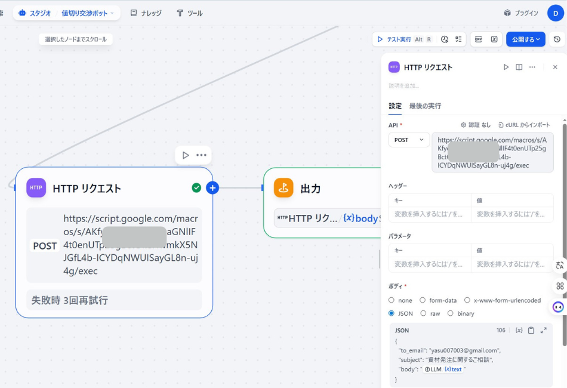
Task: Open the version history clock icon
Action: pos(557,39)
